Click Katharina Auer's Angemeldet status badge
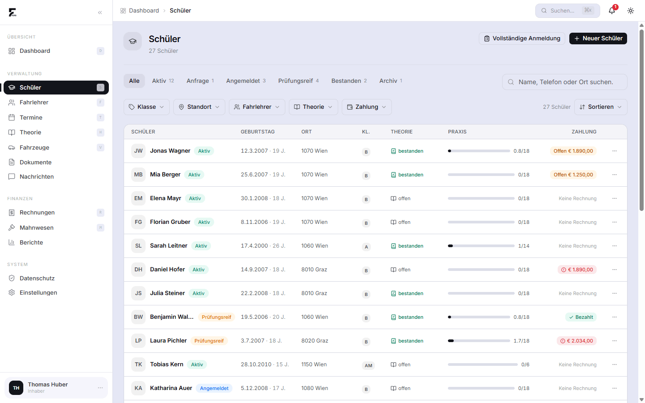This screenshot has height=403, width=645. 214,388
